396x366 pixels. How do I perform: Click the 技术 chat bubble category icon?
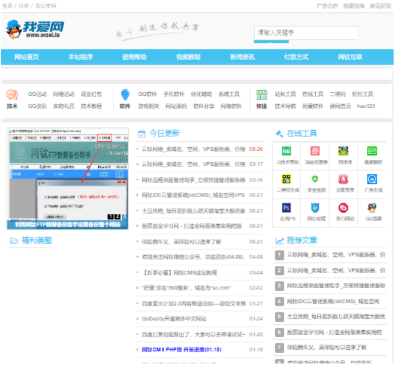click(x=12, y=95)
